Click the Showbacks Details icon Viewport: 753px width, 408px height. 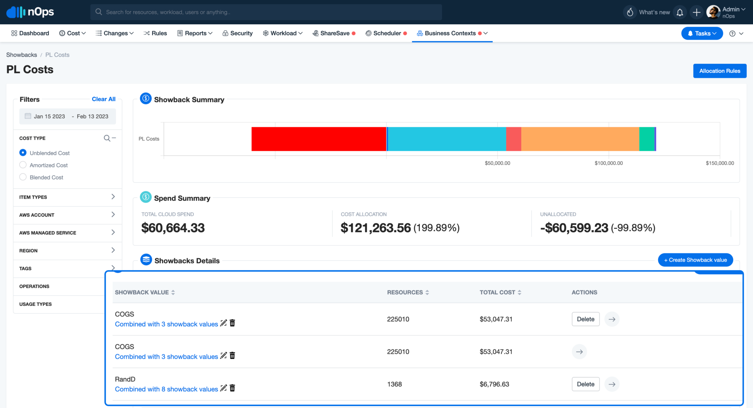pyautogui.click(x=145, y=260)
